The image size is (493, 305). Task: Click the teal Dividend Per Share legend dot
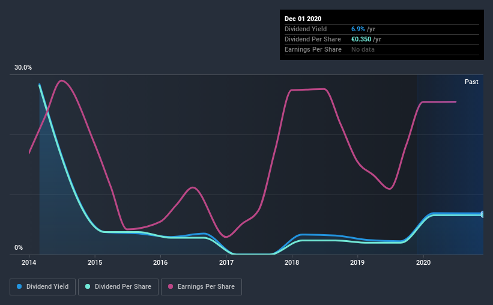(x=88, y=286)
